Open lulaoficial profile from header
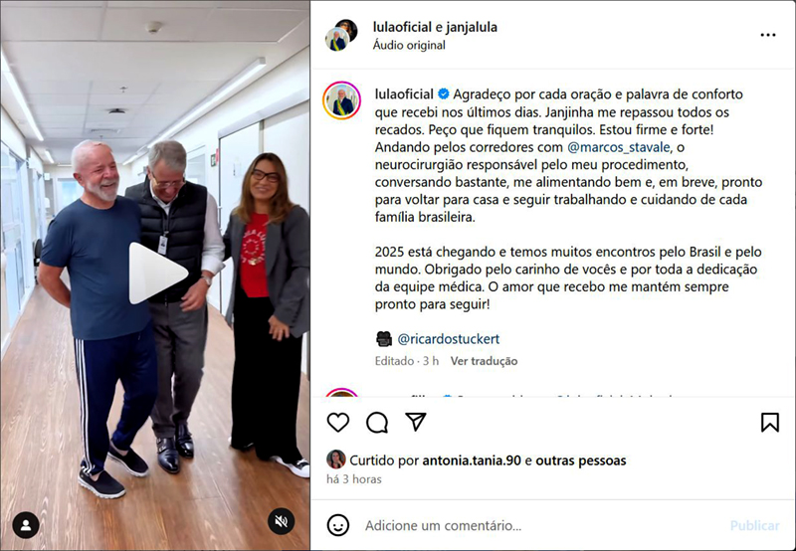 pyautogui.click(x=402, y=27)
